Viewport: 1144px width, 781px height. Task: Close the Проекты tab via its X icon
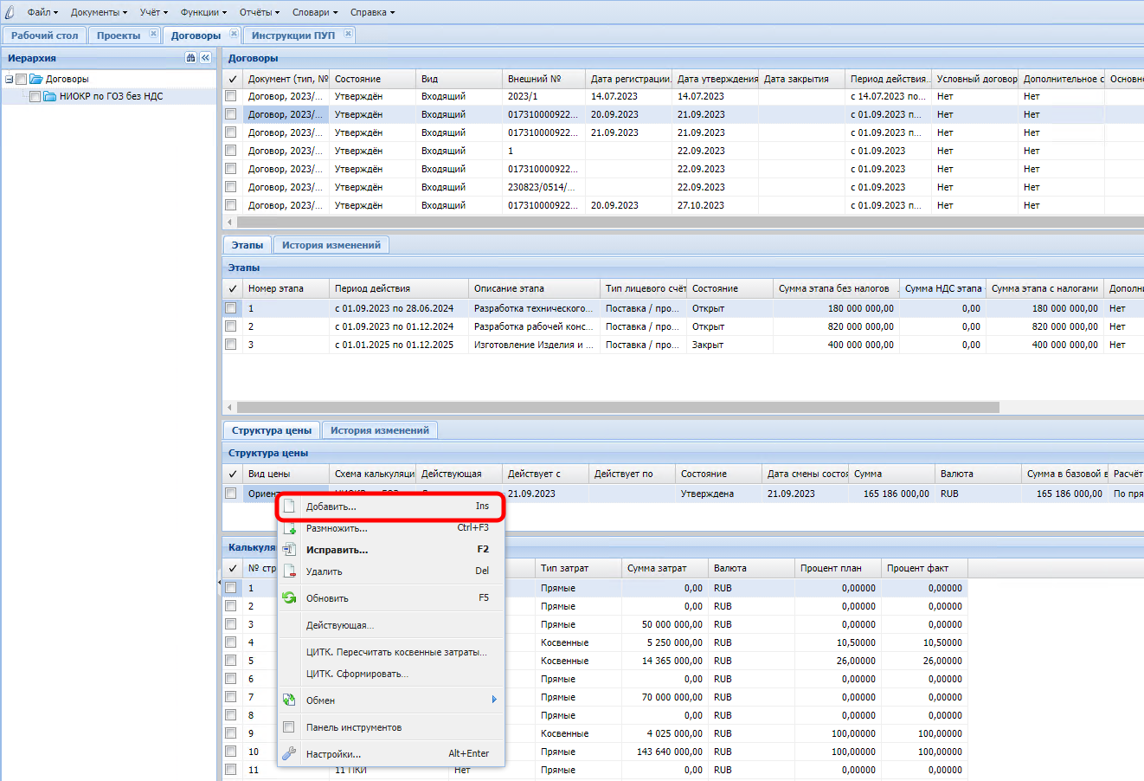coord(153,35)
